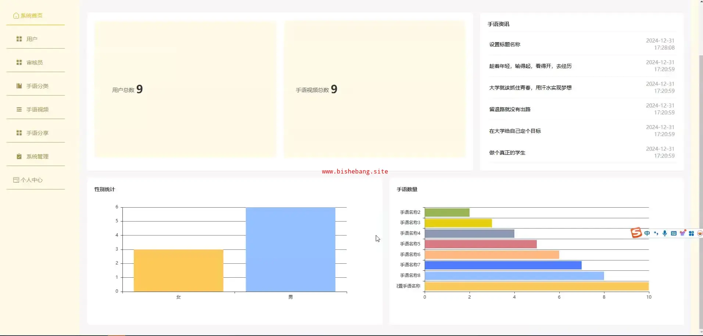Viewport: 703px width, 336px height.
Task: Click the grid icon next to 用户
Action: [x=19, y=39]
